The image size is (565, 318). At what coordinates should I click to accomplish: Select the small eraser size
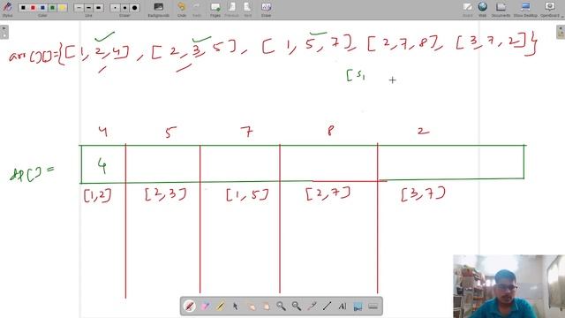115,8
